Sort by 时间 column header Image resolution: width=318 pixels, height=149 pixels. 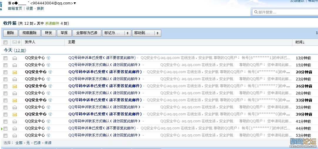(300, 42)
